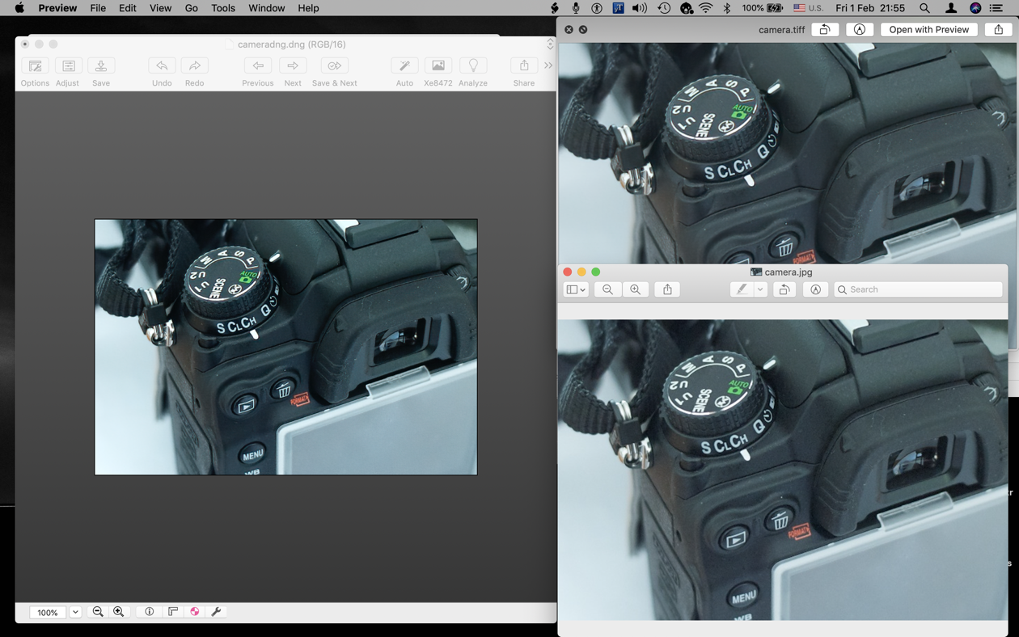Open the zoom percentage dropdown arrow
Viewport: 1019px width, 637px height.
pyautogui.click(x=75, y=613)
